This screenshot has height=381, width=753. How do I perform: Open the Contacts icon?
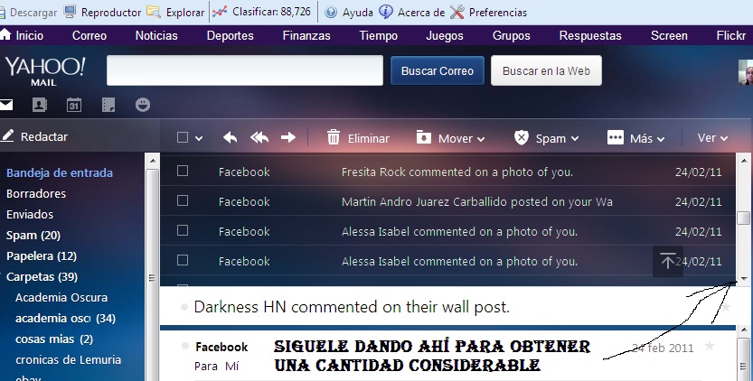click(39, 105)
